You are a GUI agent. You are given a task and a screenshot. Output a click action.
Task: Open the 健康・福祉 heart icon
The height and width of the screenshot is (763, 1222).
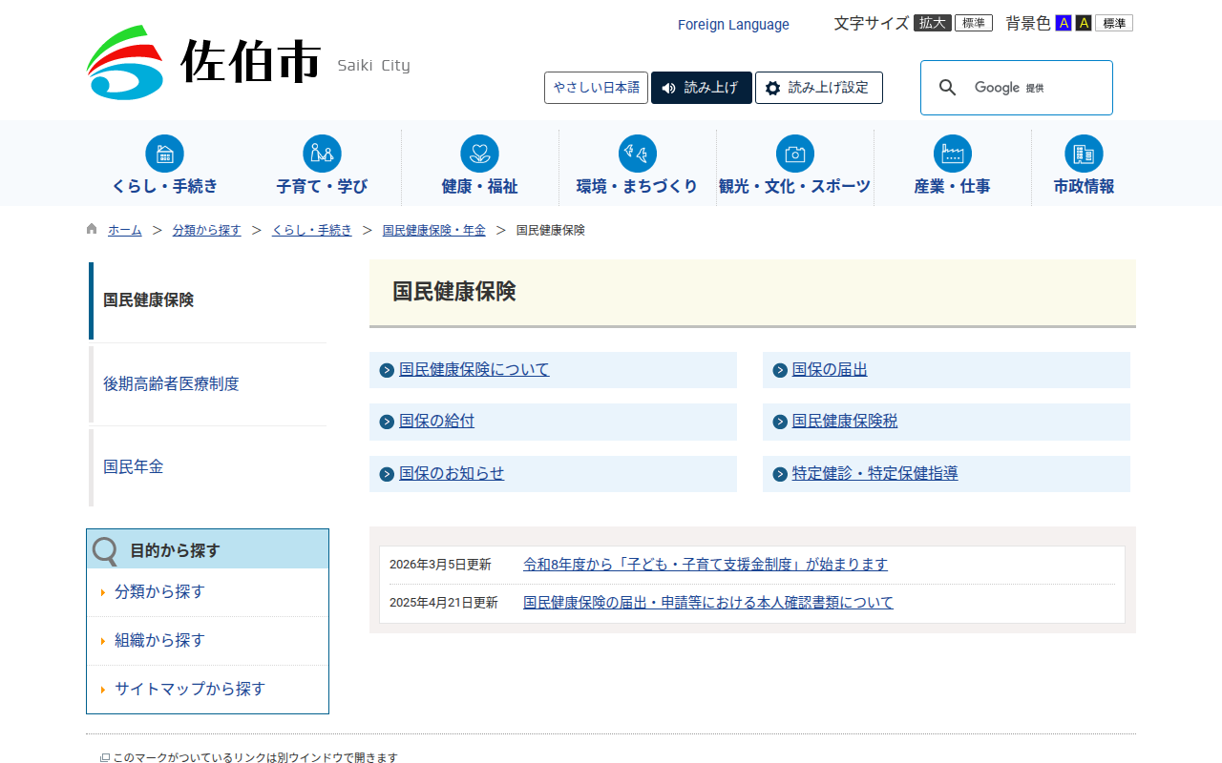coord(479,154)
